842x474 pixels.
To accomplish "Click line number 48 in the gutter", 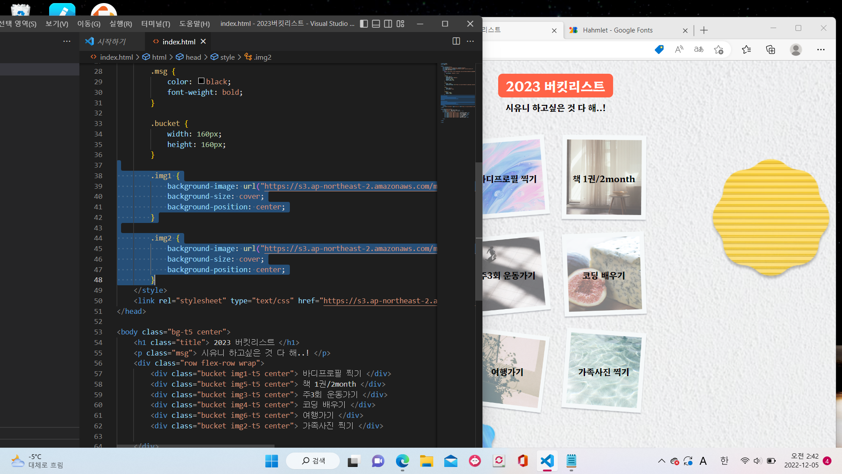I will tap(98, 280).
